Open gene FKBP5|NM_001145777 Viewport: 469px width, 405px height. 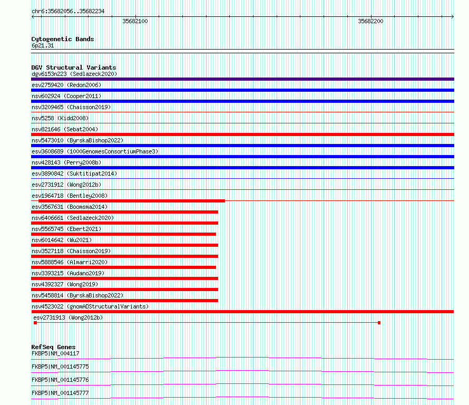(60, 393)
